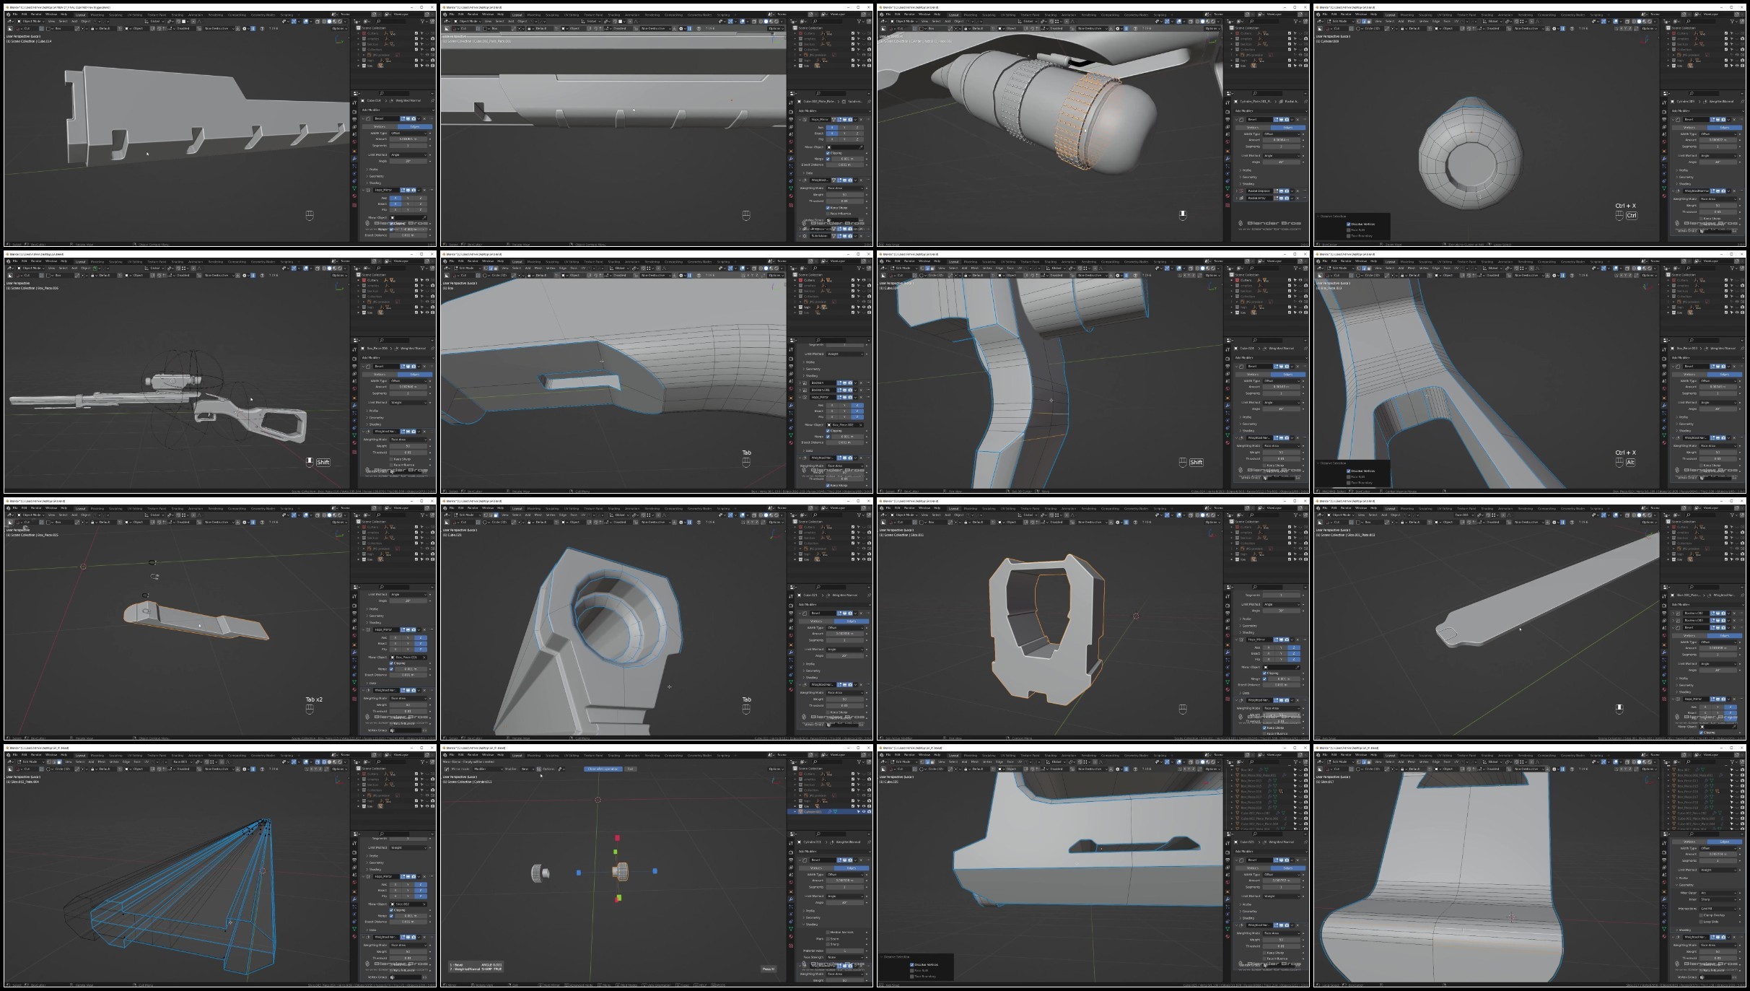Image resolution: width=1750 pixels, height=991 pixels.
Task: Enable the Harden Normals checkbox under Shading
Action: coord(828,933)
